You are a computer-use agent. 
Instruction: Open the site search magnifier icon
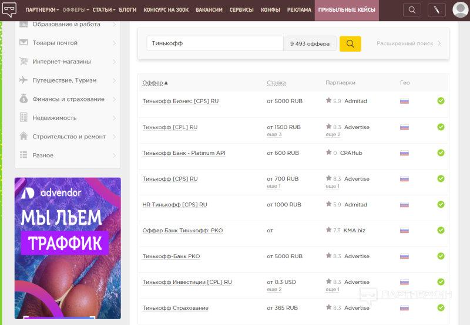tap(412, 10)
